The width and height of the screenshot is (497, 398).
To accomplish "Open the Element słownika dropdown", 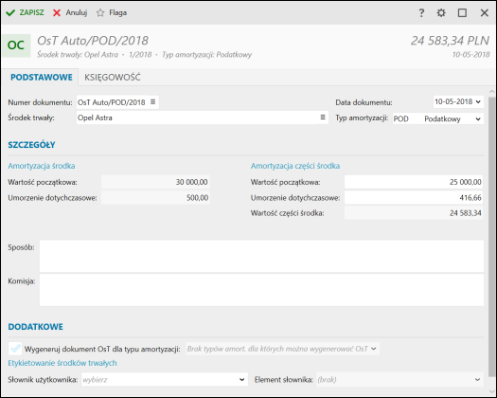I will pyautogui.click(x=477, y=380).
